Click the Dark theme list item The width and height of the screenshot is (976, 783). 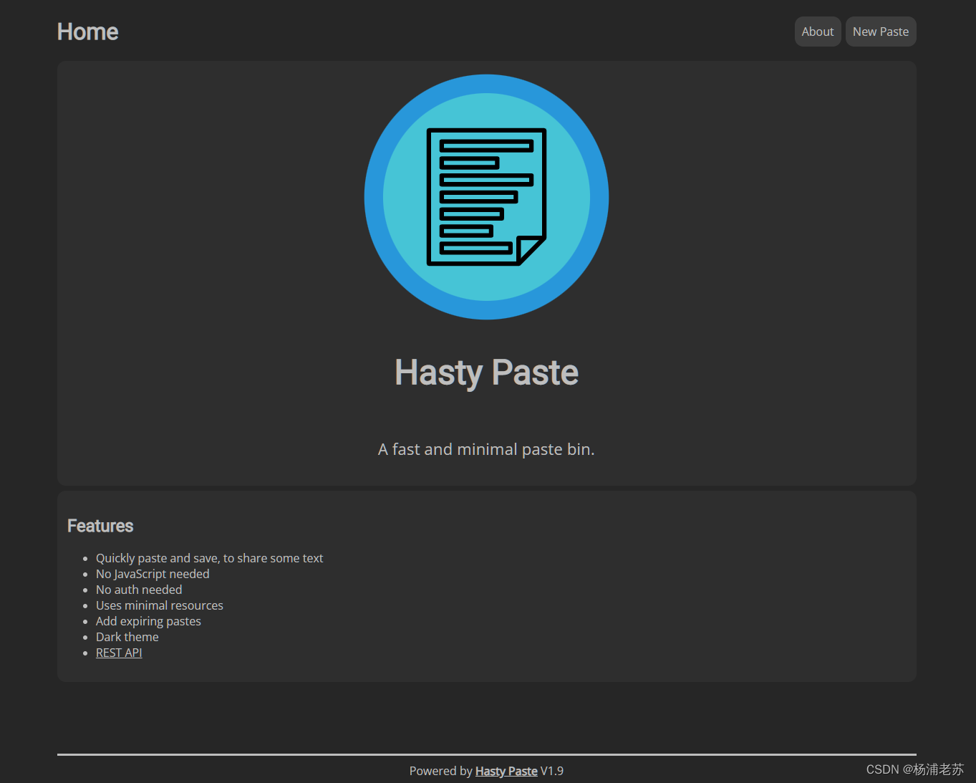127,636
